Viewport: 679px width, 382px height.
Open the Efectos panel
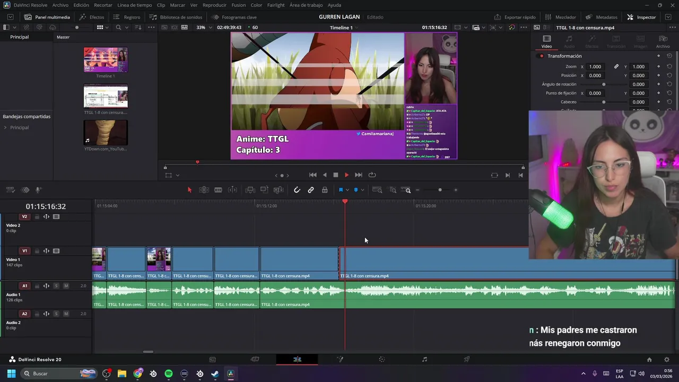click(x=92, y=17)
